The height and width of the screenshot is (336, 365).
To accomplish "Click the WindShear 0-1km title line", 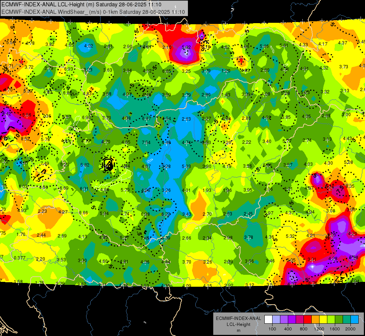I will click(x=93, y=12).
